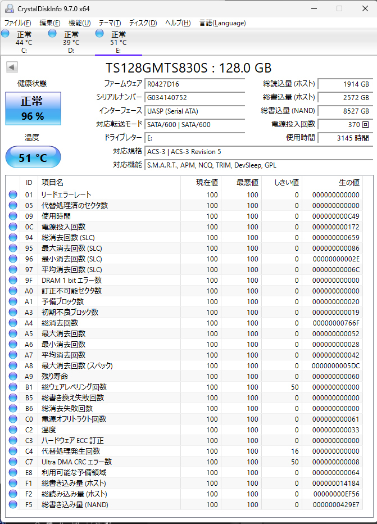Click the しきい値 column header
Image resolution: width=377 pixels, height=524 pixels.
click(281, 183)
